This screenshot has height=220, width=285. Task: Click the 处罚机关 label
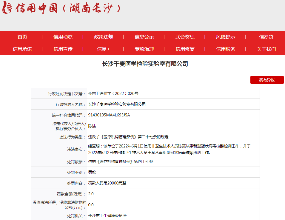click(x=76, y=216)
